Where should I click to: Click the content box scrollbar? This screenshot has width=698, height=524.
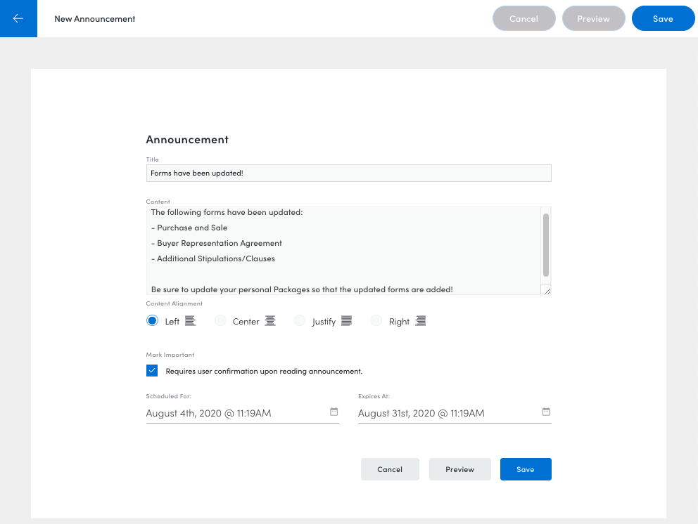coord(546,245)
